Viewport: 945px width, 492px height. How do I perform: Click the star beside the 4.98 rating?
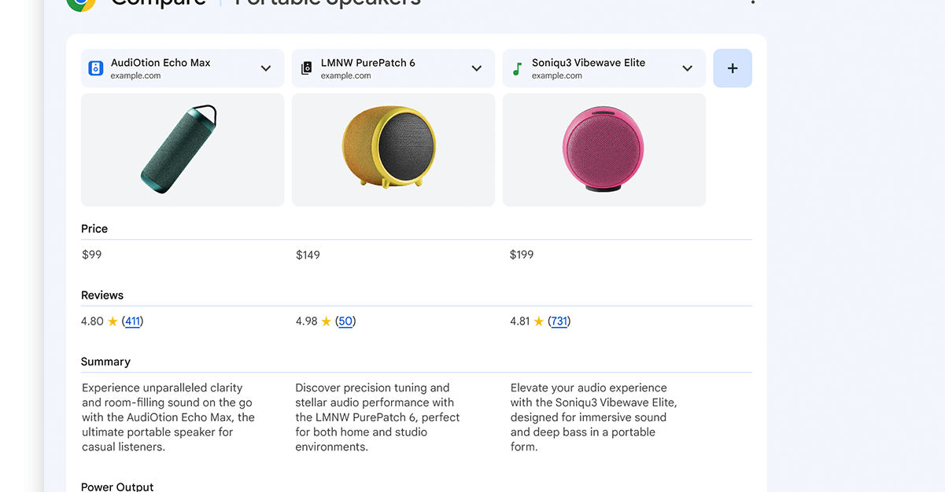point(325,321)
